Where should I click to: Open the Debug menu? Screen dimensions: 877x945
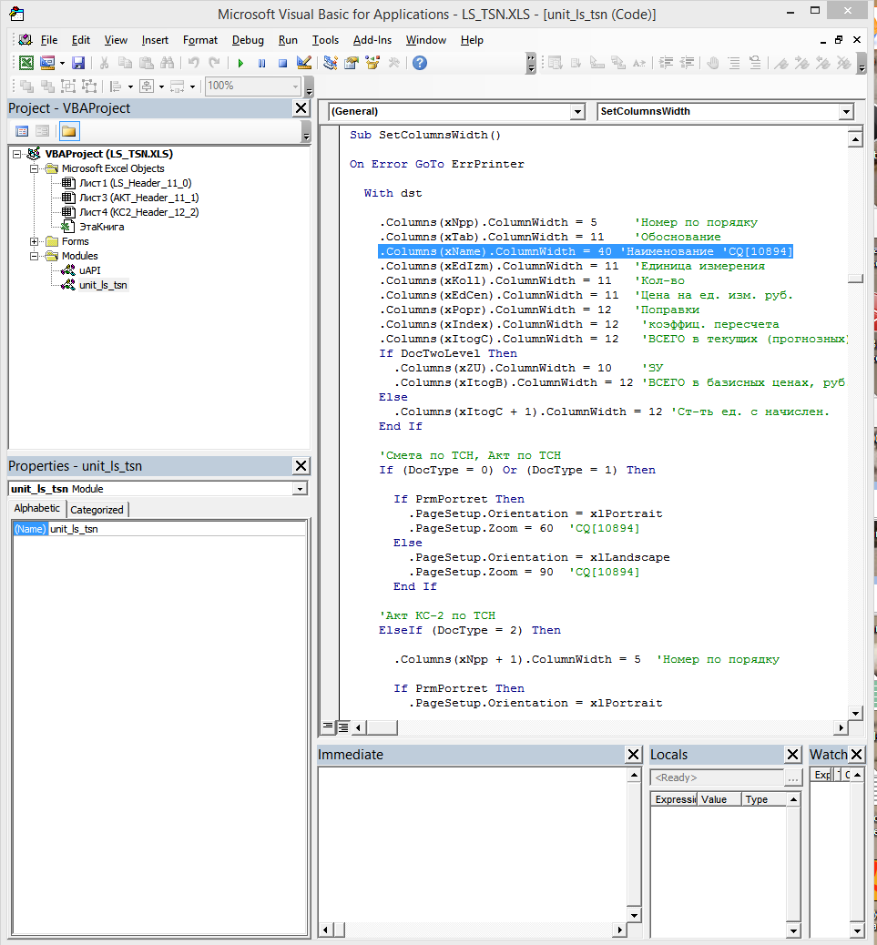click(248, 40)
